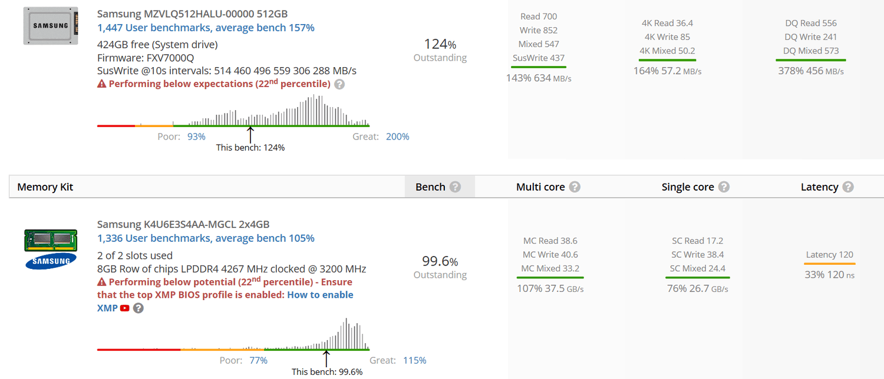Viewport: 884px width, 379px height.
Task: Click the Single core help question mark
Action: click(x=724, y=187)
